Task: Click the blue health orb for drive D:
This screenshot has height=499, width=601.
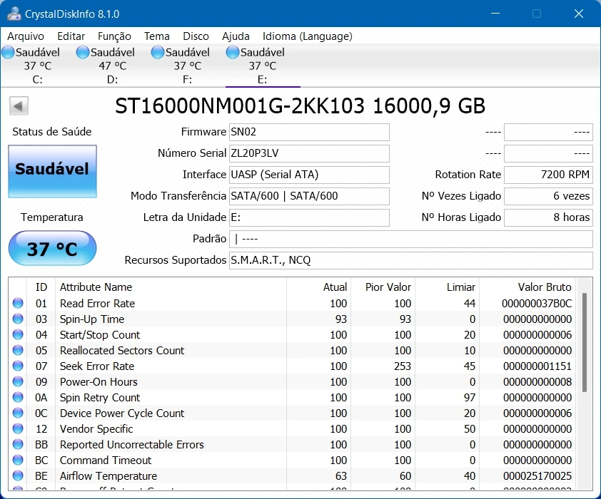Action: (x=83, y=52)
